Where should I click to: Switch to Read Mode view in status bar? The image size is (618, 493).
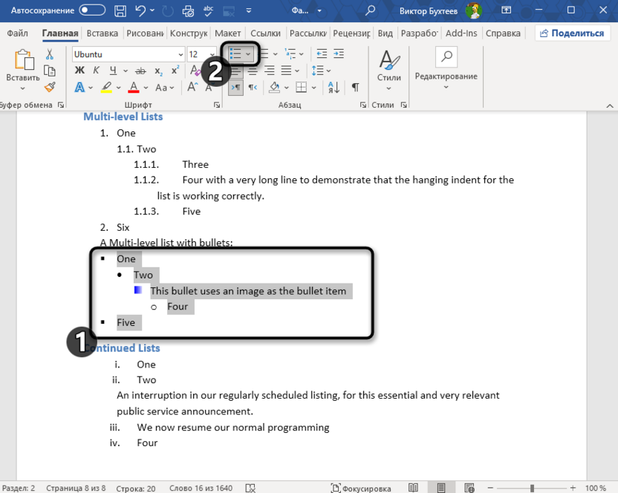tap(413, 488)
